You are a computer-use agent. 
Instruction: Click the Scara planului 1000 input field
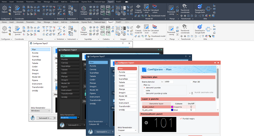169,82
